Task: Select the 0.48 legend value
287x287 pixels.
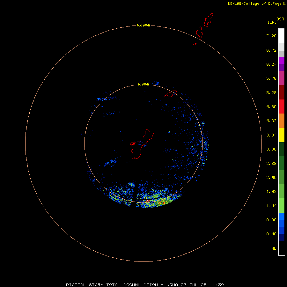Action: (x=271, y=234)
